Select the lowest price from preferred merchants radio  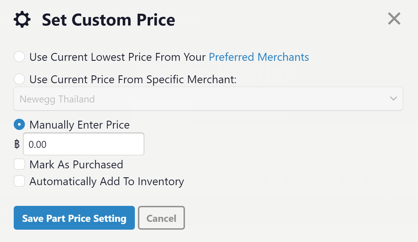pos(19,57)
